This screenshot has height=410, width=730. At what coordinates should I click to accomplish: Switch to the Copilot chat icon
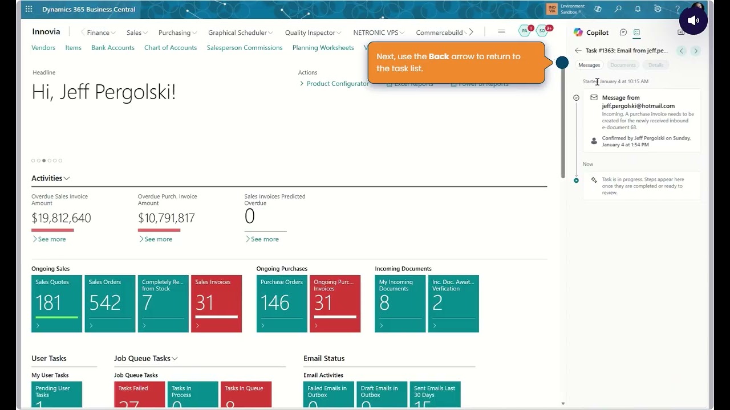pyautogui.click(x=623, y=32)
